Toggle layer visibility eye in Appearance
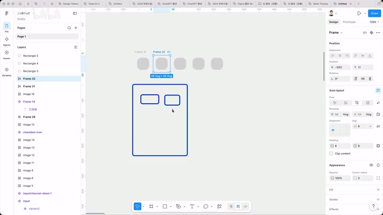This screenshot has height=215, width=383. [x=371, y=165]
